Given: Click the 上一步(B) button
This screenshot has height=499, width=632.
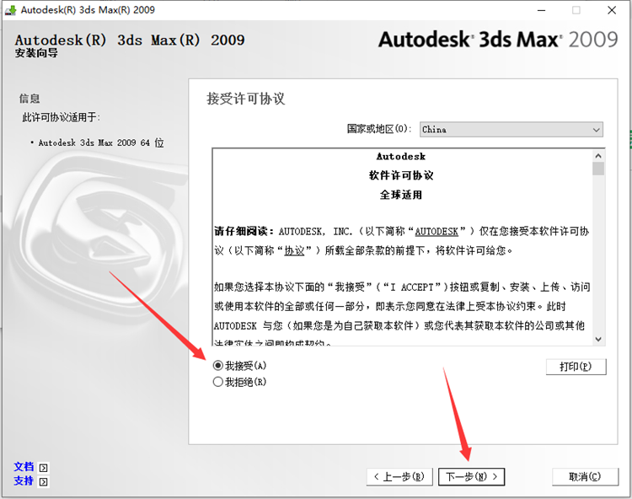Looking at the screenshot, I should [x=399, y=477].
